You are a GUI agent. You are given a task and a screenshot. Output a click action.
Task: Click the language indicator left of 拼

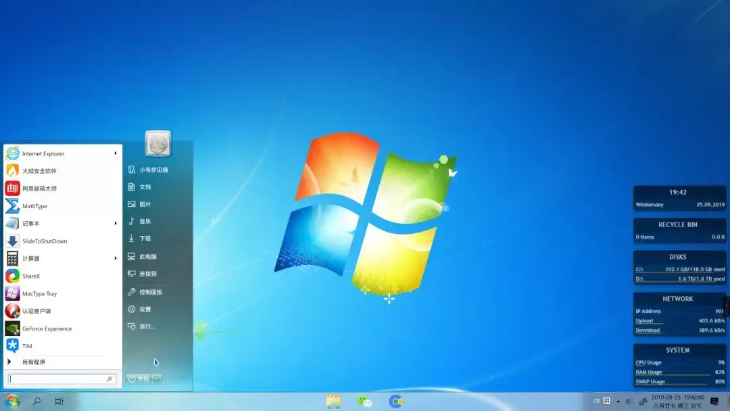click(x=596, y=401)
